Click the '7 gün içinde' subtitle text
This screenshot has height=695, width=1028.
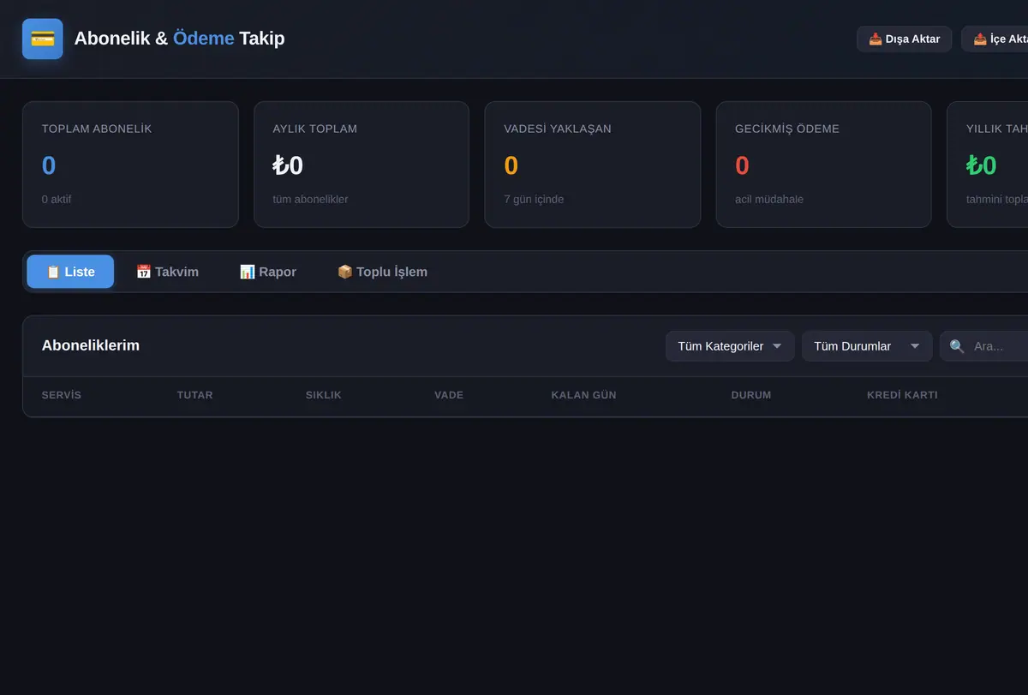(x=534, y=199)
